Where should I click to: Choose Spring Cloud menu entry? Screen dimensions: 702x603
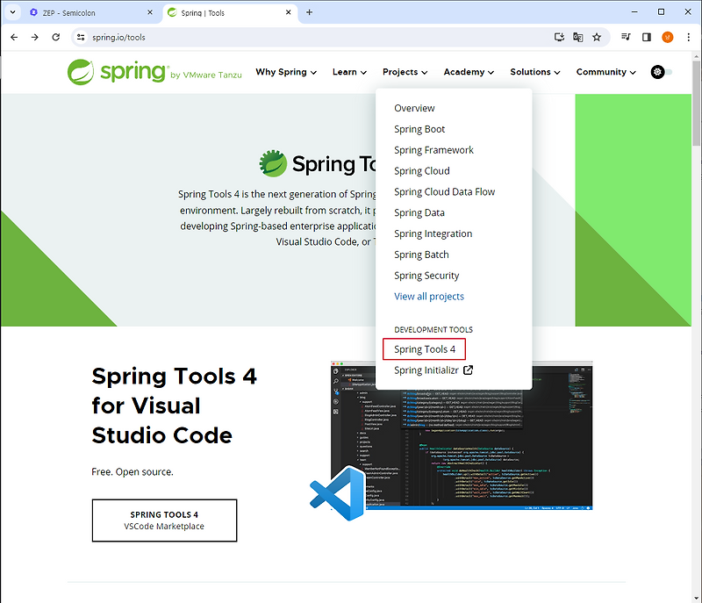click(x=422, y=171)
